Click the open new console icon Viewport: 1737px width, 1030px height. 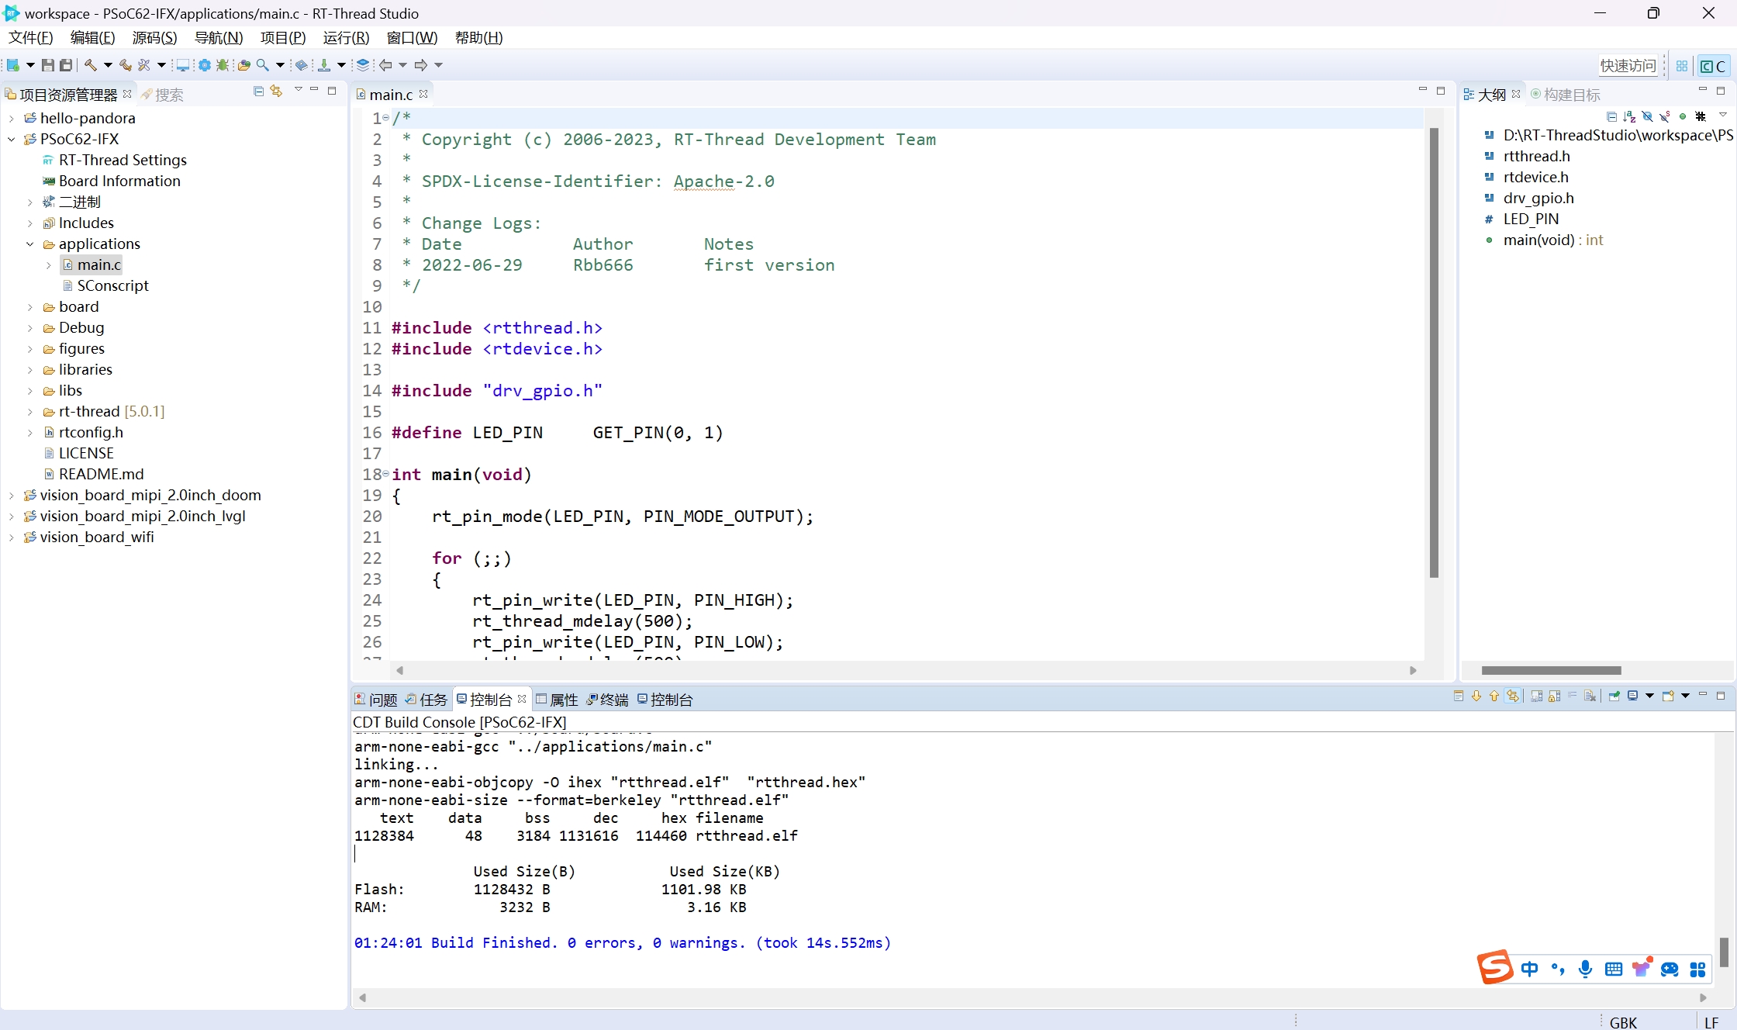click(x=1668, y=696)
